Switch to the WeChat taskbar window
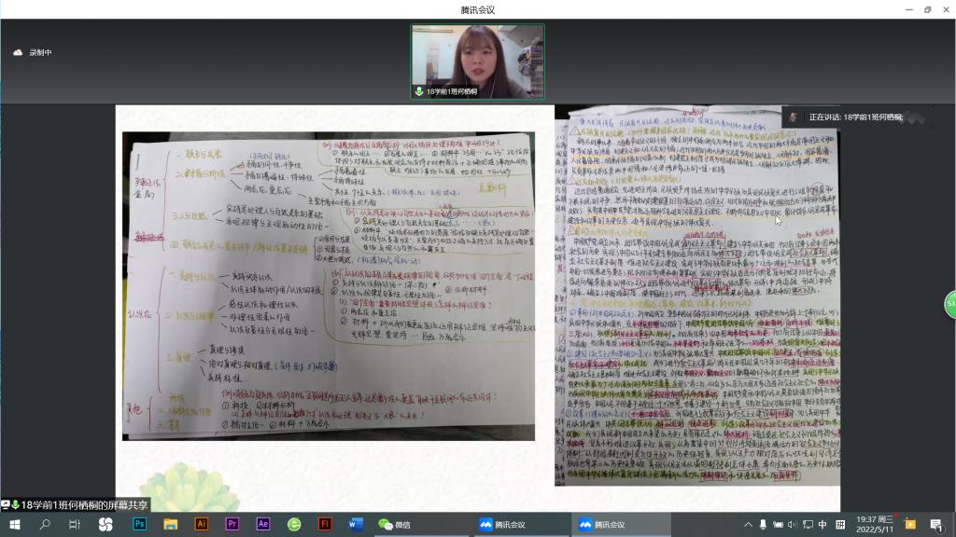 pos(395,524)
